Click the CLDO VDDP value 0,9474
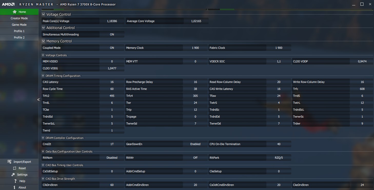Image resolution: width=374 pixels, height=190 pixels. pyautogui.click(x=362, y=61)
